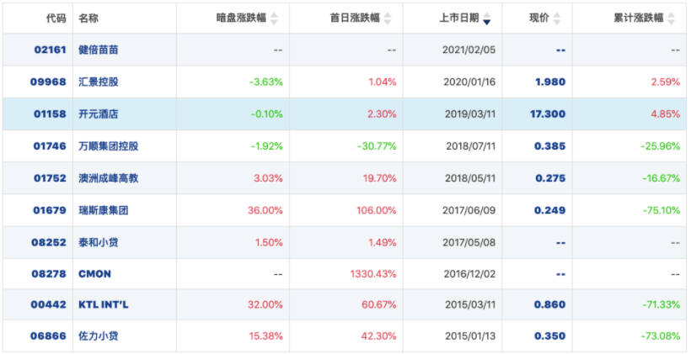Open stock code 08252
This screenshot has height=354, width=691.
49,242
